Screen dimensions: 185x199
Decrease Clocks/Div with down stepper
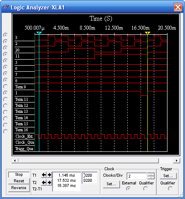click(151, 178)
